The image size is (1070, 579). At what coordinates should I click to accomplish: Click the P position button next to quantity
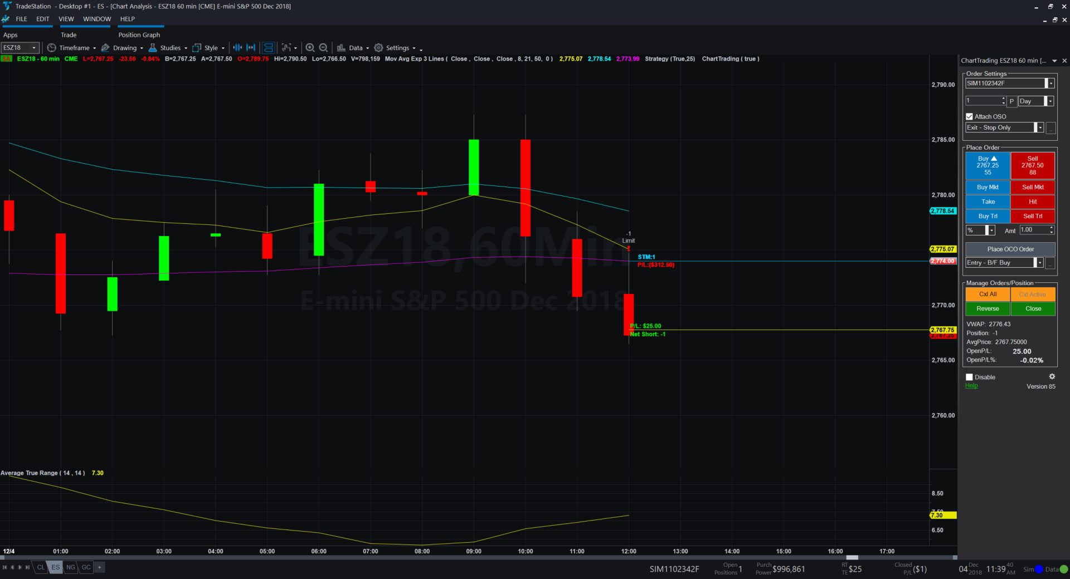(1011, 101)
